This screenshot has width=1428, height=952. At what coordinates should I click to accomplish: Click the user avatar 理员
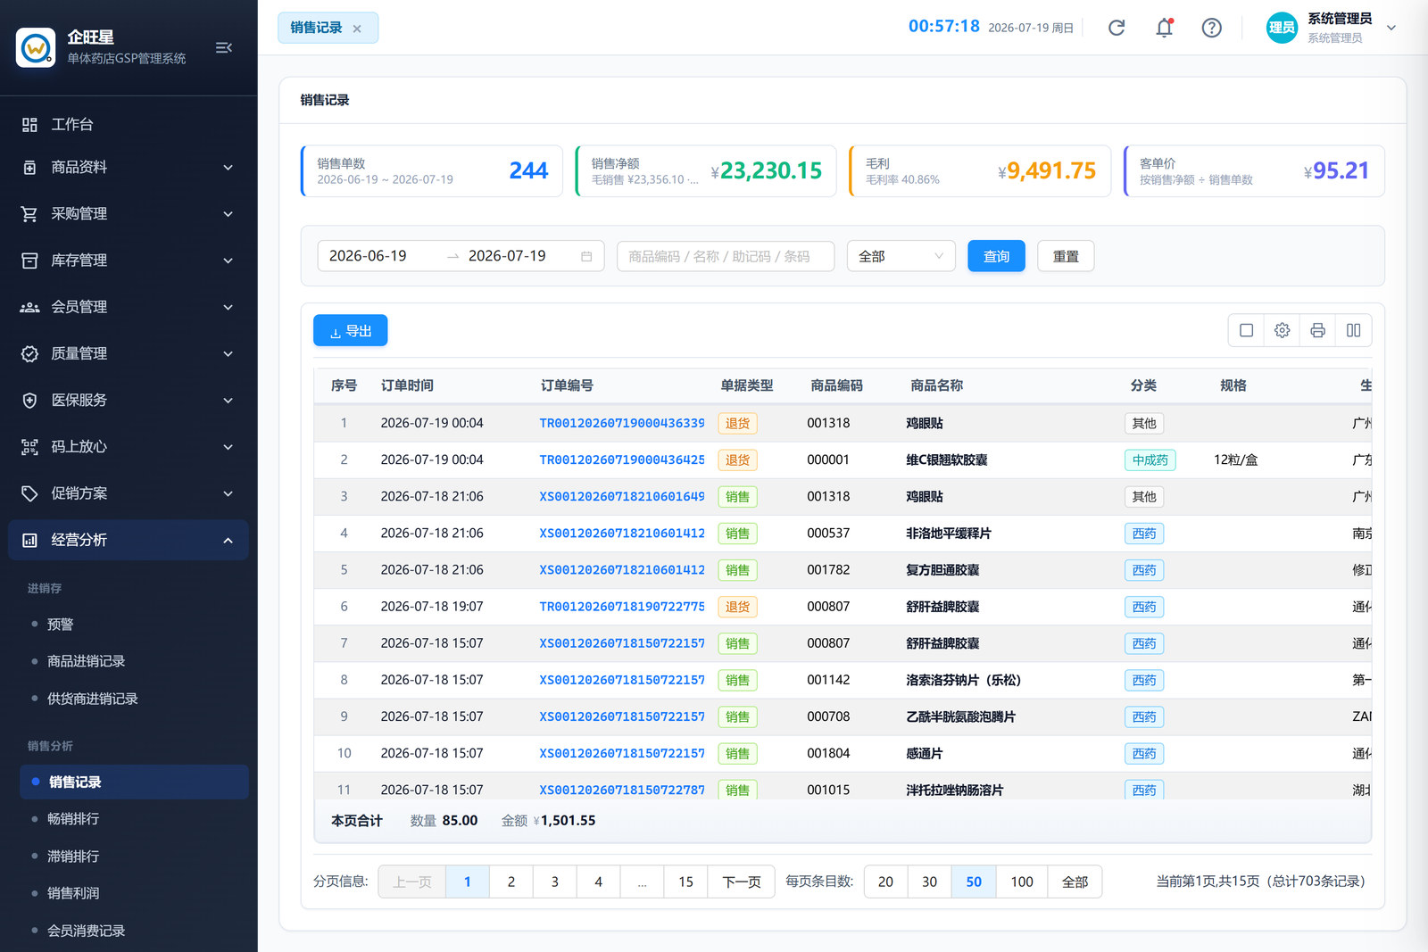(1282, 28)
